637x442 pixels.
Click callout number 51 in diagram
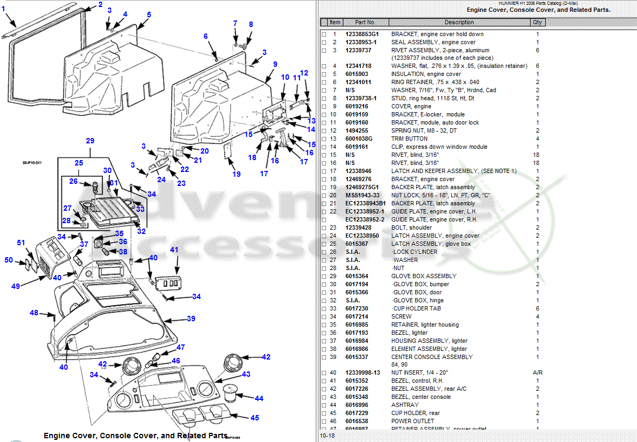pyautogui.click(x=21, y=243)
